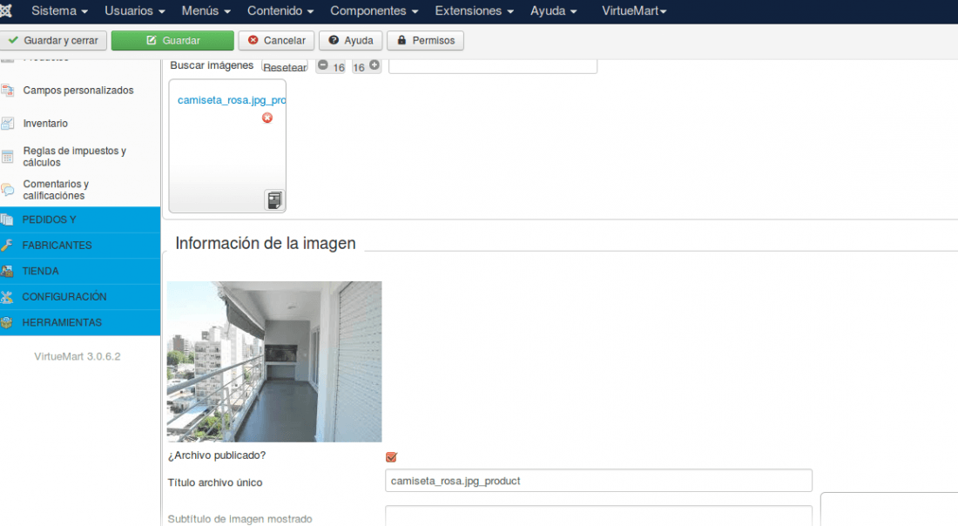The height and width of the screenshot is (526, 958).
Task: Click the lock icon on Permisos
Action: (401, 40)
